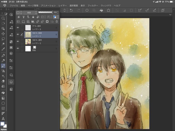Screen dimensions: 175x131
Task: Open the ウィンドウ menu
Action: [x=106, y=6]
